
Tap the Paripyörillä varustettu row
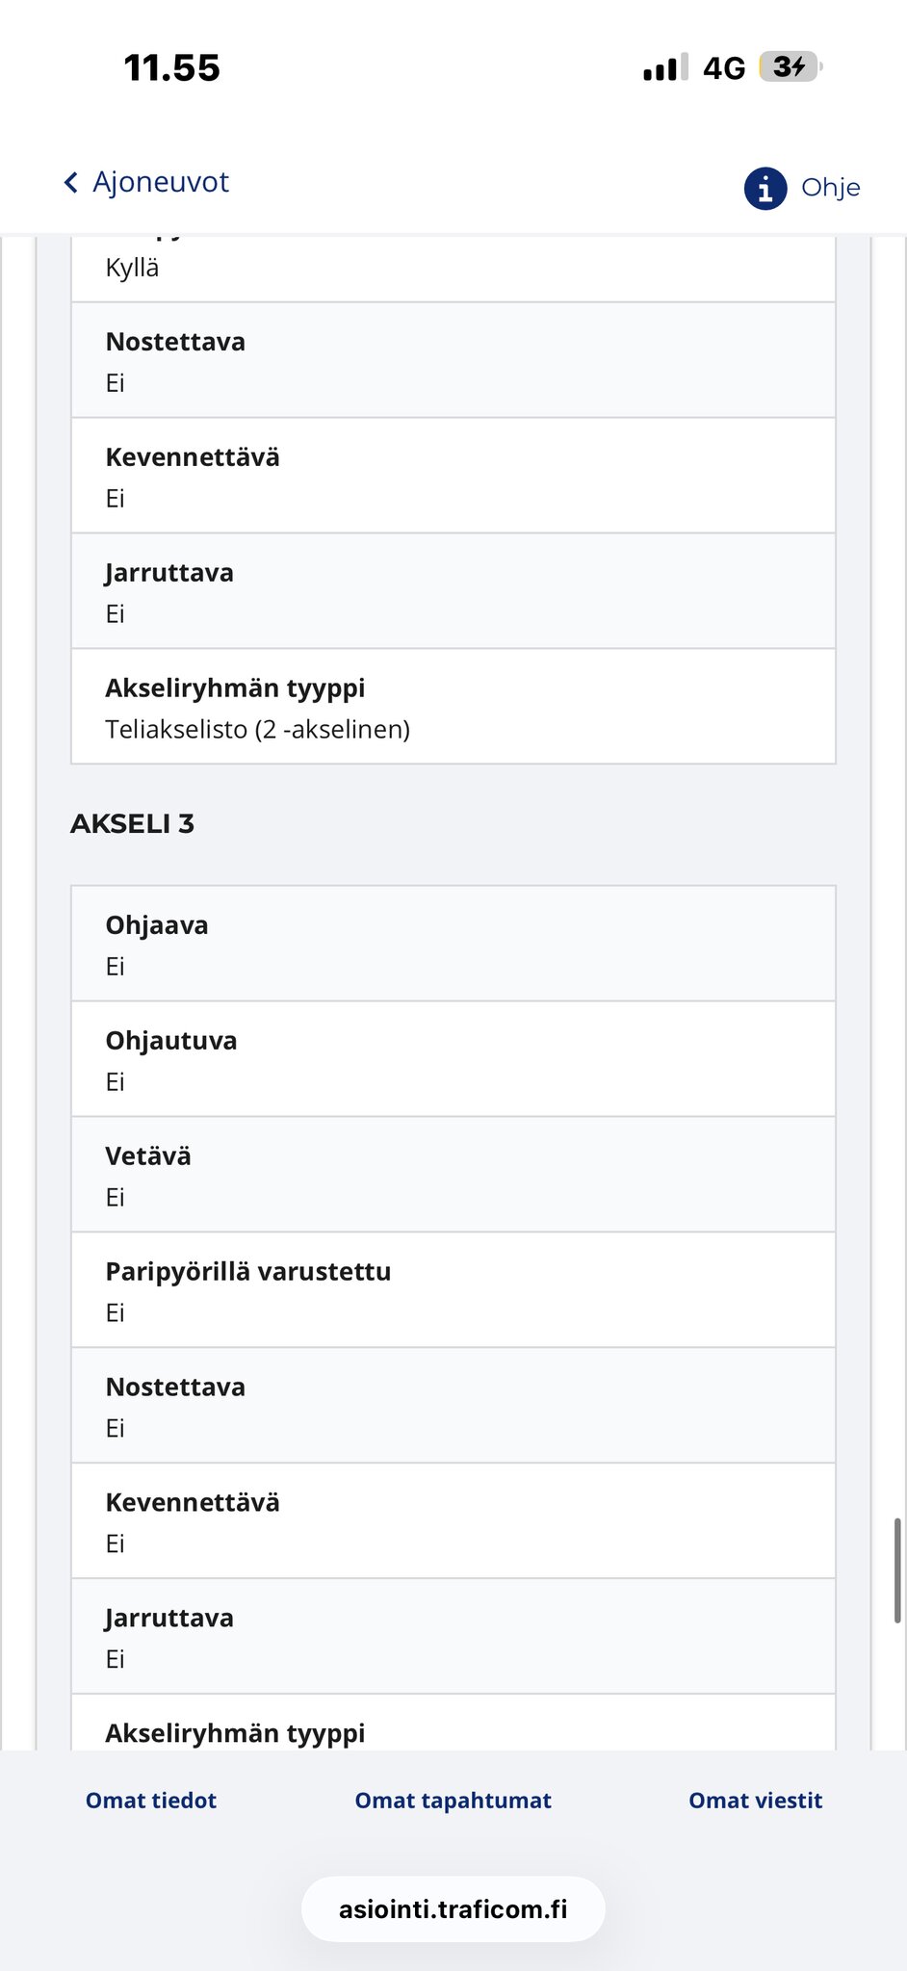(453, 1290)
